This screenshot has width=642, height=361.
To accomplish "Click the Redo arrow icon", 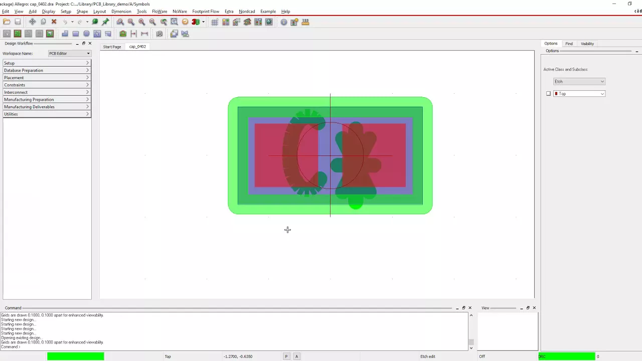I will coord(80,22).
